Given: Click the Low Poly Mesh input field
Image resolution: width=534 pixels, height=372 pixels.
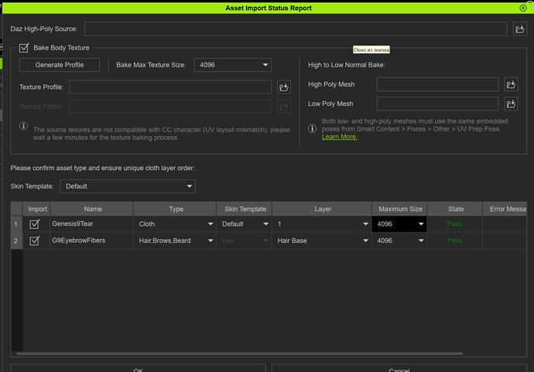Looking at the screenshot, I should 437,104.
